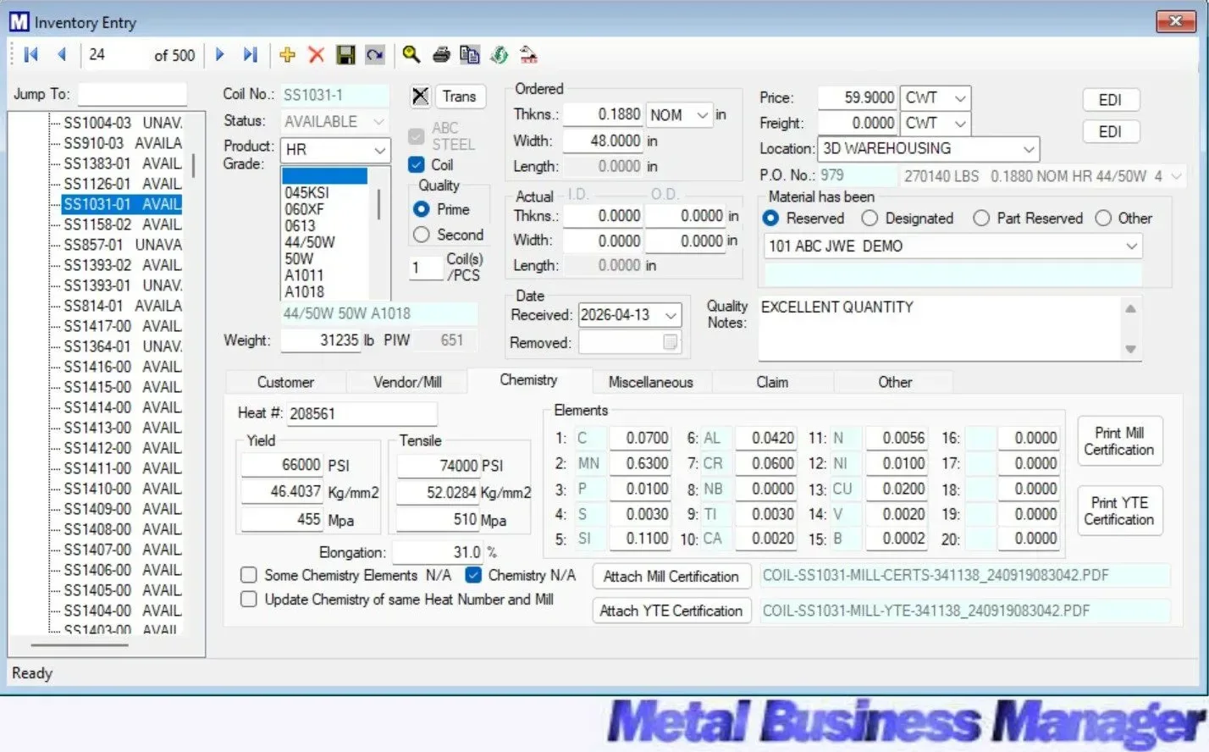Open the Miscellaneous tab

tap(651, 381)
